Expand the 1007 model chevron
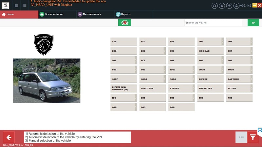Image resolution: width=262 pixels, height=147 pixels. (x=194, y=70)
